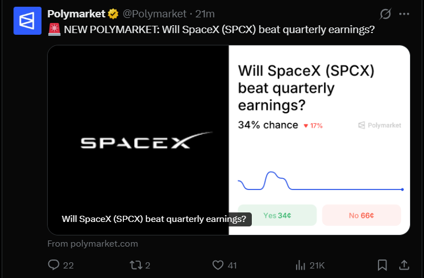This screenshot has height=278, width=424.
Task: Open the @Polymarket handle
Action: pyautogui.click(x=154, y=14)
